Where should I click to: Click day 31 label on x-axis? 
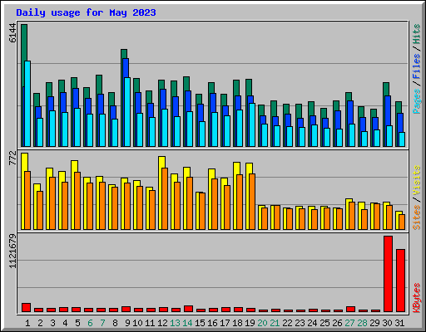(399, 323)
